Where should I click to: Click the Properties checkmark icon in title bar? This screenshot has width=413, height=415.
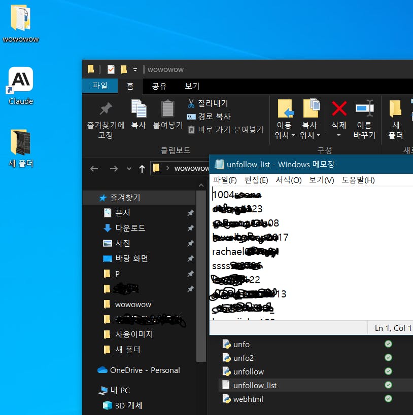point(111,69)
